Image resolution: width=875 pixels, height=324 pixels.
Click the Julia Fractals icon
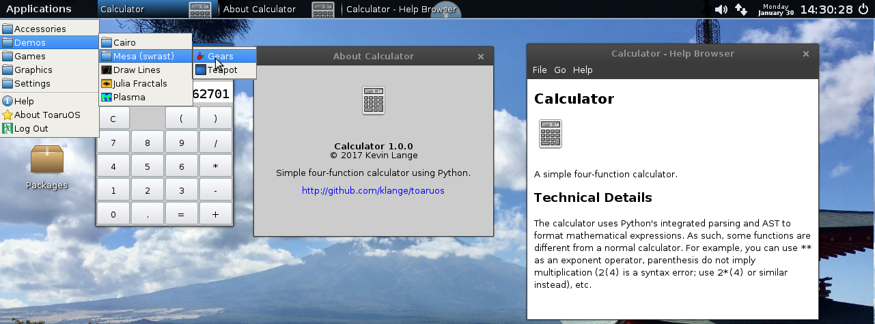point(106,83)
